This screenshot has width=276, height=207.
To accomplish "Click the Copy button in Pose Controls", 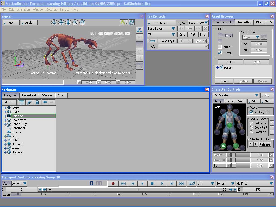I will click(230, 62).
